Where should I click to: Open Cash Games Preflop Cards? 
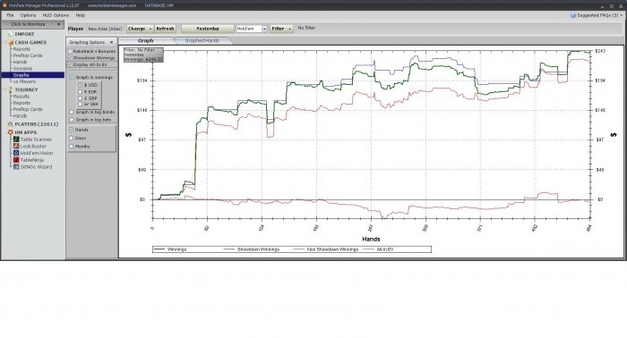coord(28,55)
